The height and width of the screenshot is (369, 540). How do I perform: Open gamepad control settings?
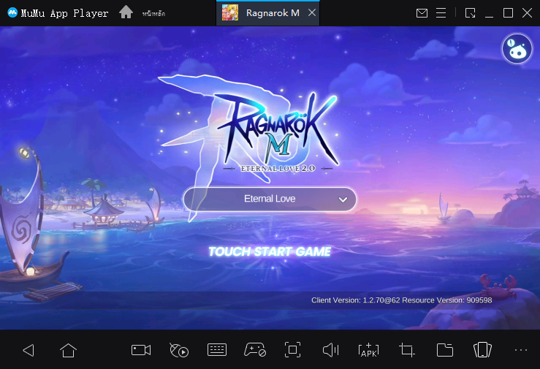(254, 350)
